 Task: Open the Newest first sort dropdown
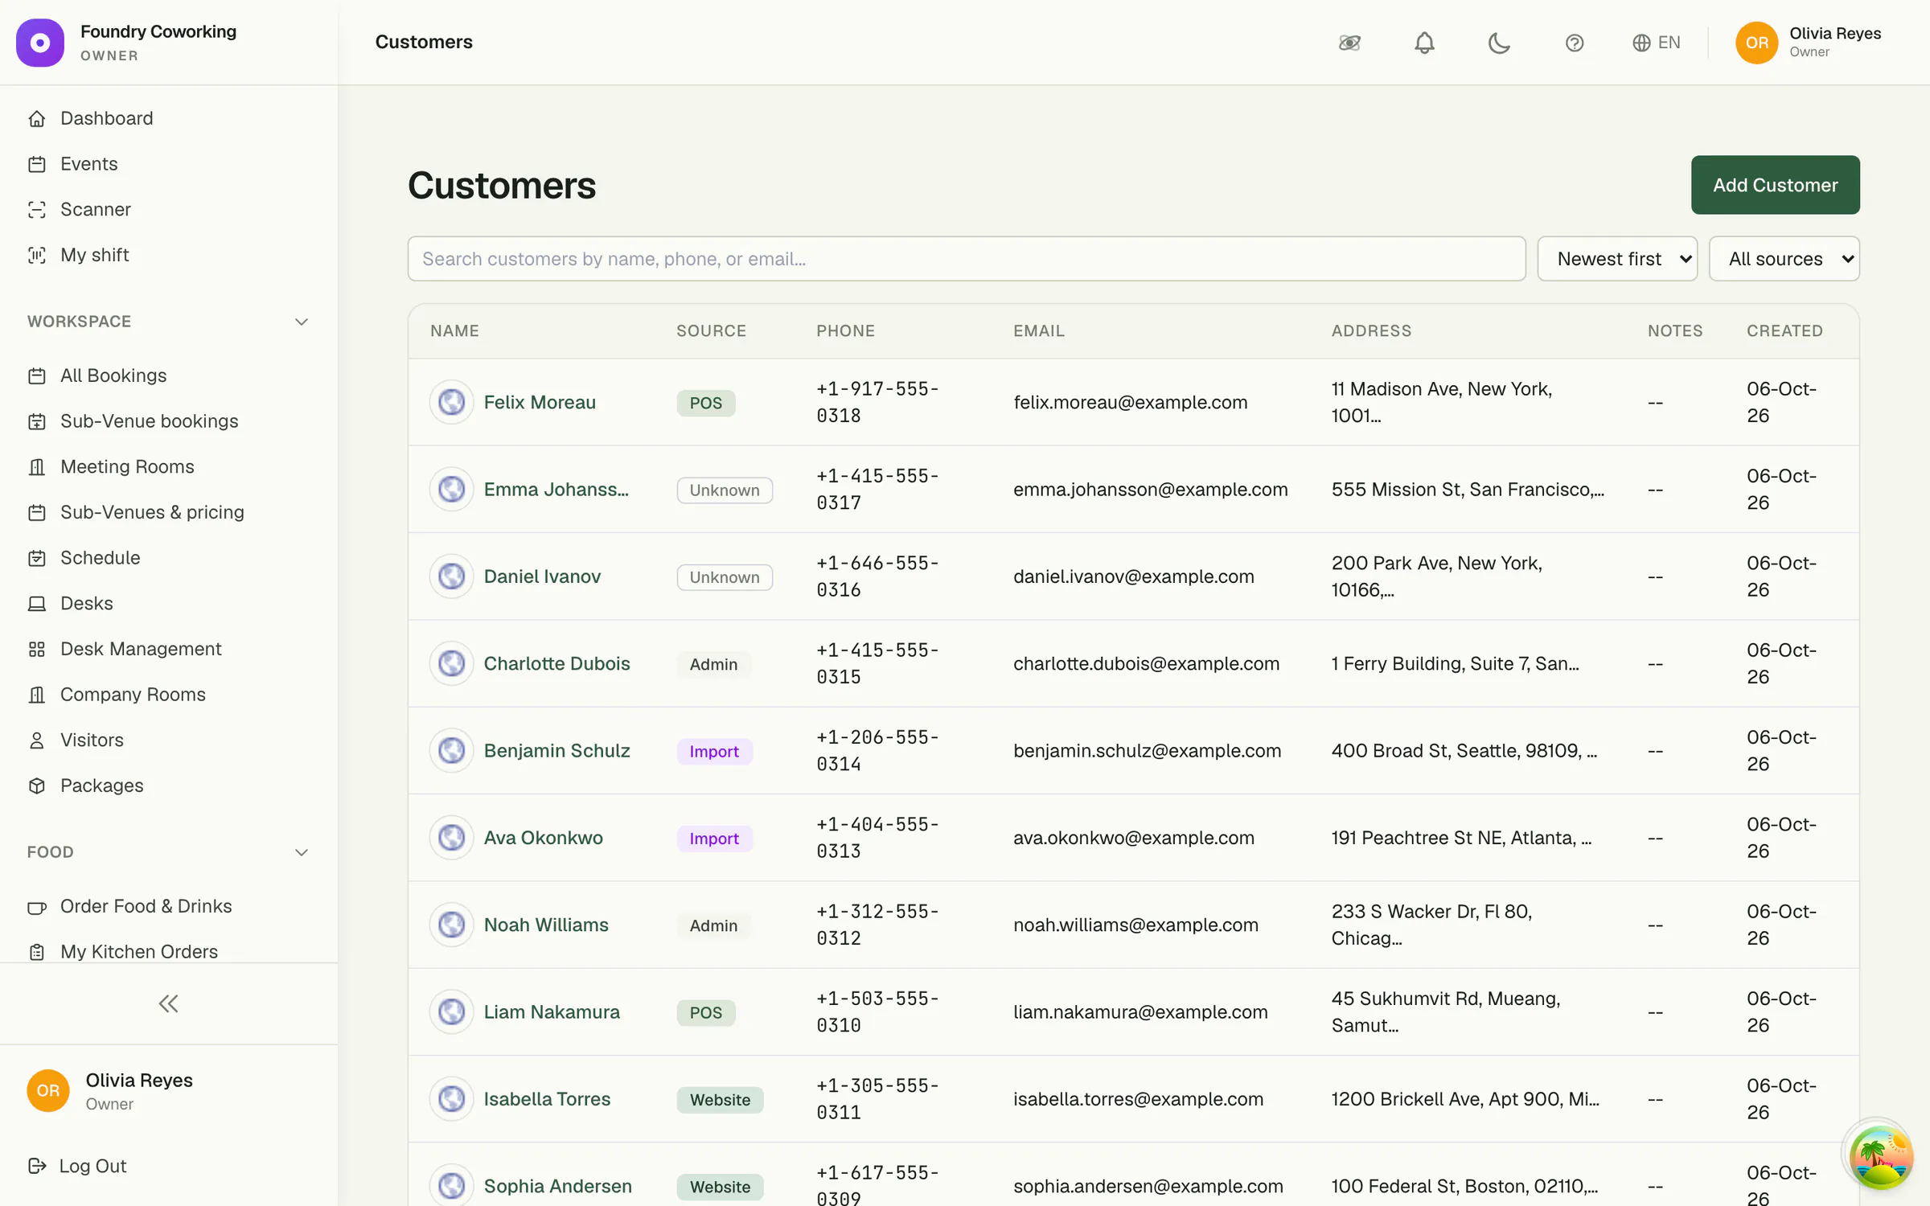1616,259
